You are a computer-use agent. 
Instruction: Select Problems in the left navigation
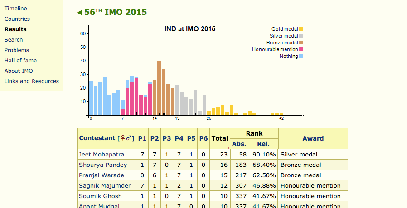coord(17,50)
